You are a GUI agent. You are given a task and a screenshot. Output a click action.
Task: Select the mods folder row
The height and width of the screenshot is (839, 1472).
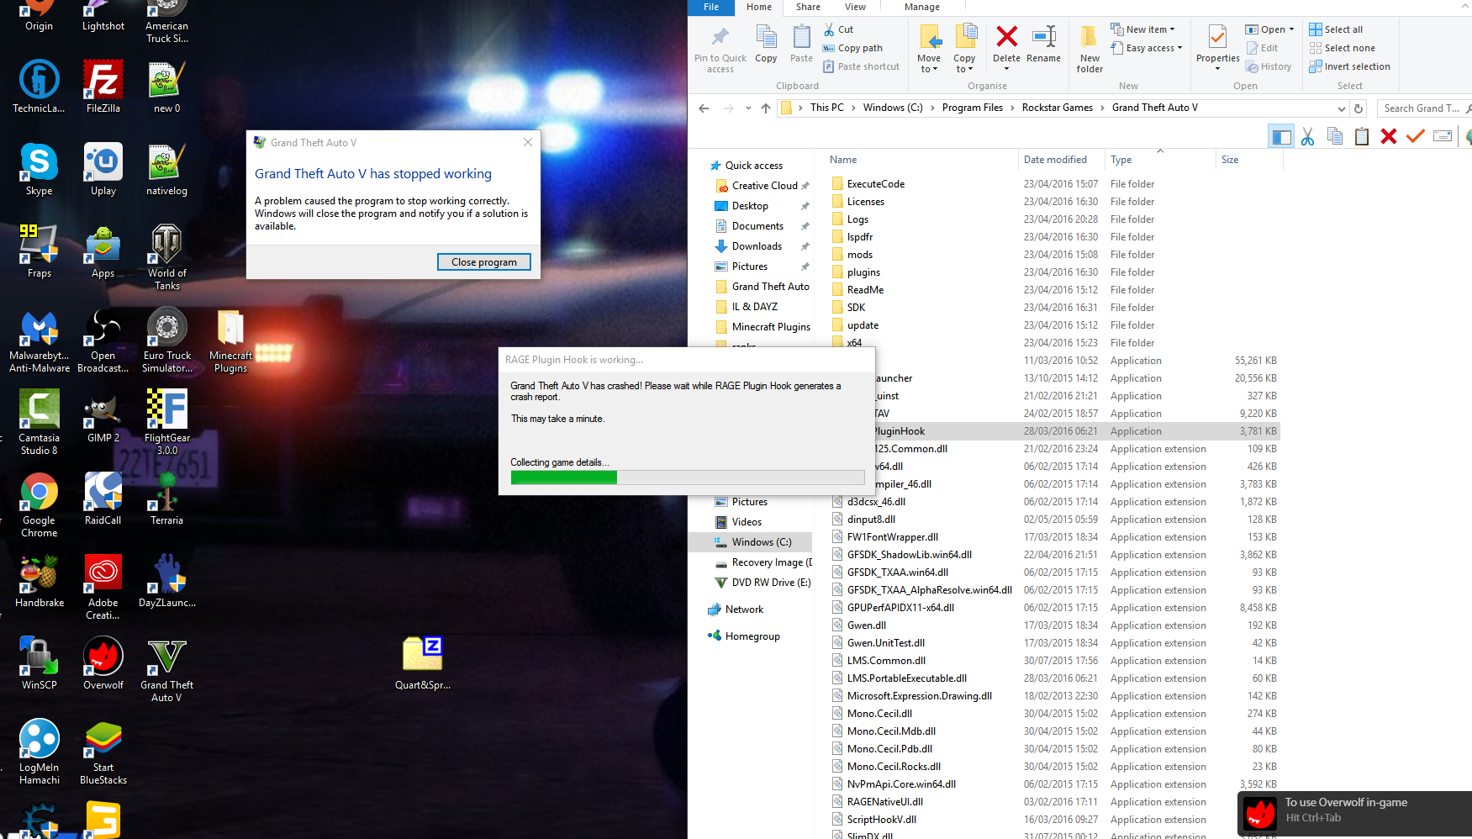point(1054,255)
